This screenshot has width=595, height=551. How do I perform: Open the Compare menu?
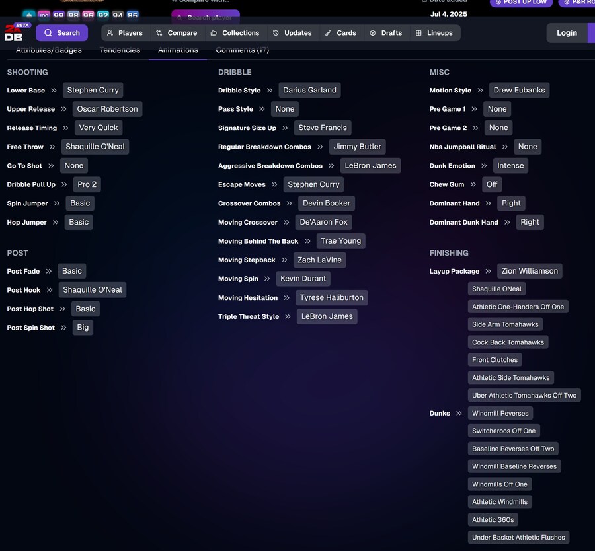pos(177,33)
